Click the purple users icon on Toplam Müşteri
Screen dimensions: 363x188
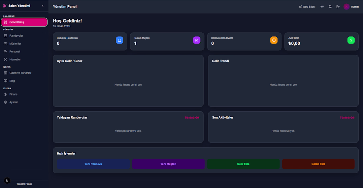click(197, 40)
